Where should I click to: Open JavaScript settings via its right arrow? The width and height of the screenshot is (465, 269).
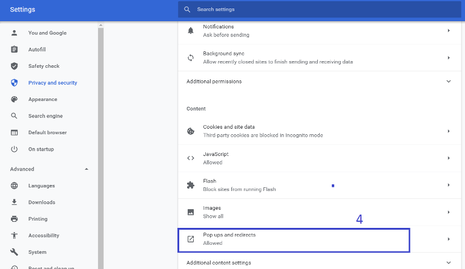[449, 158]
